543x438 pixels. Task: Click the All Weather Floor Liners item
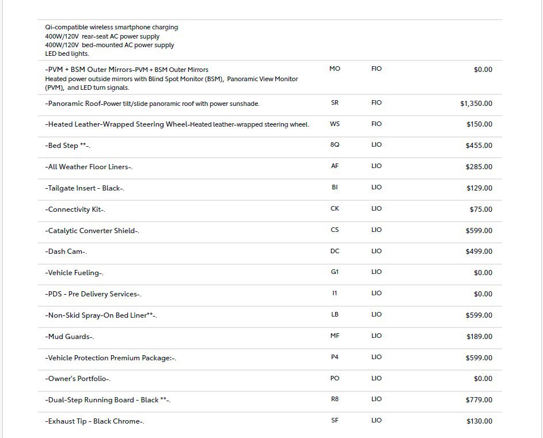click(x=89, y=167)
